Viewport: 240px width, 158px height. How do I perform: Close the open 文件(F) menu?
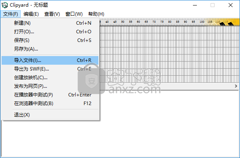click(x=11, y=14)
